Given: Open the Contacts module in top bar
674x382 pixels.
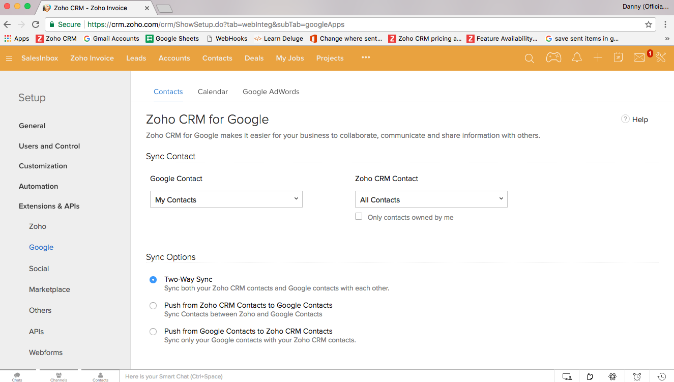Looking at the screenshot, I should [217, 58].
